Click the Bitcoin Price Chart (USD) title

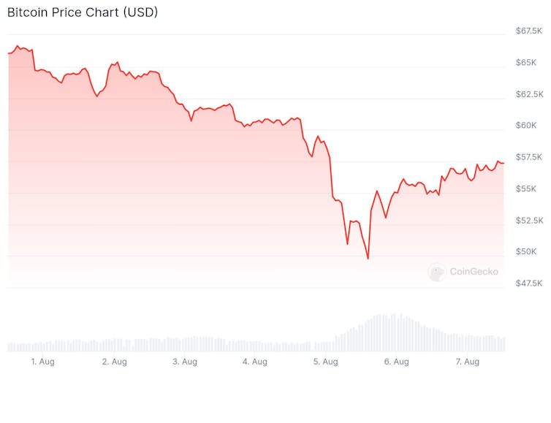click(83, 12)
